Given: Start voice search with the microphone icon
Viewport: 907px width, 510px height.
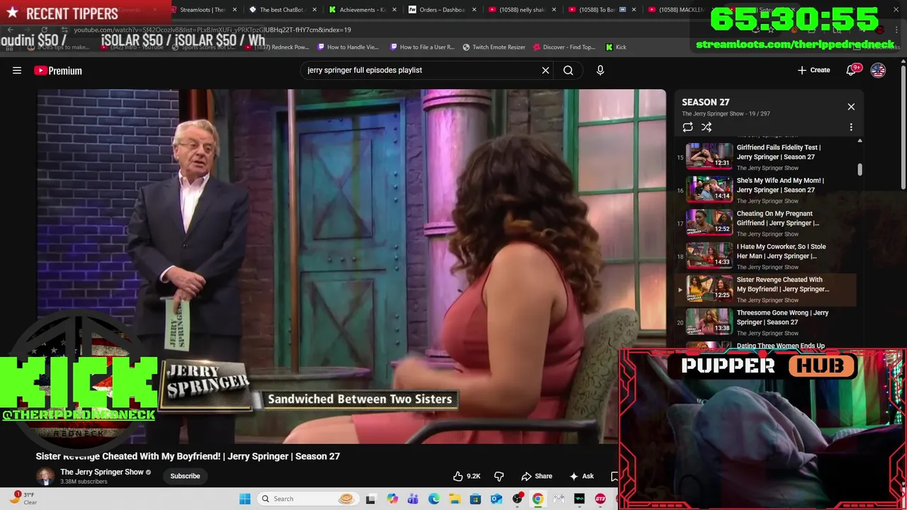Looking at the screenshot, I should pos(600,70).
